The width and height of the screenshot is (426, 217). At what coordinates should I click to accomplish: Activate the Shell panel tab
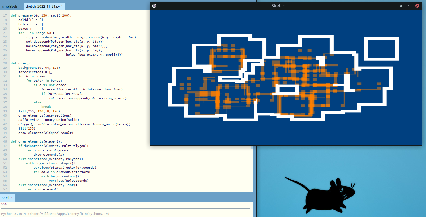tap(5, 198)
